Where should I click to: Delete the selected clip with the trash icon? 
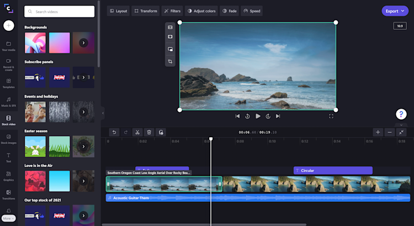click(x=149, y=132)
